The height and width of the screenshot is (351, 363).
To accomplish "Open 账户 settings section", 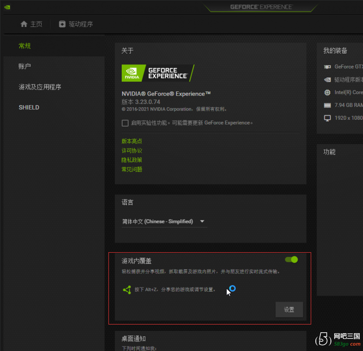I will [x=25, y=66].
